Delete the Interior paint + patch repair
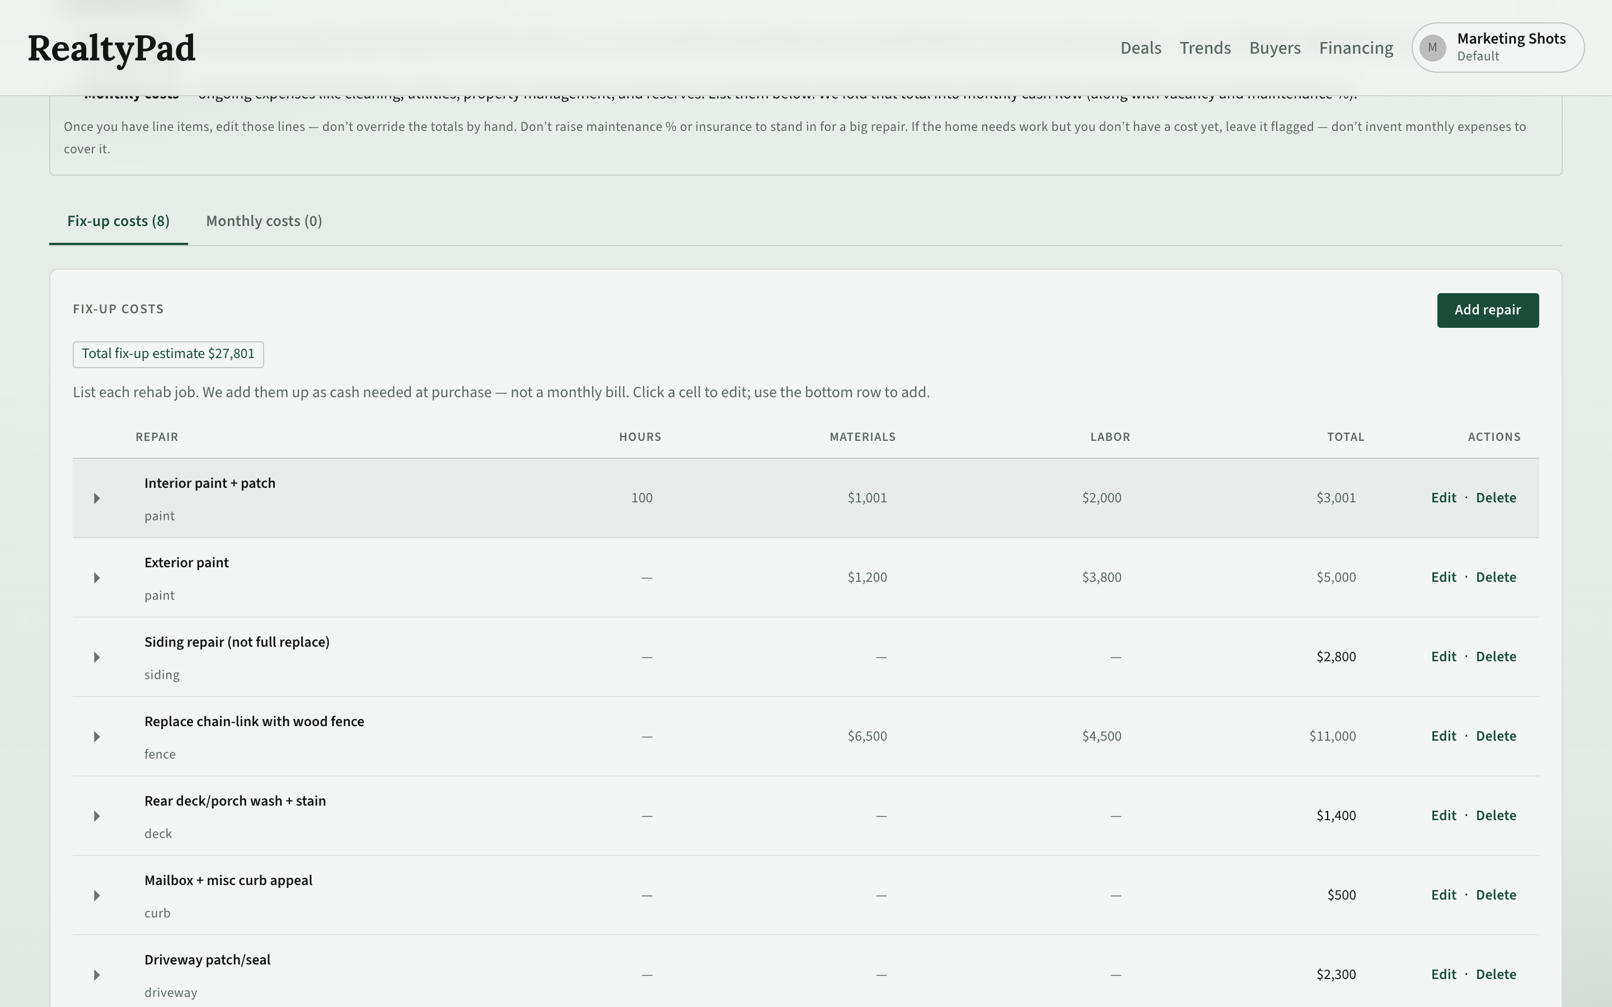 point(1496,498)
